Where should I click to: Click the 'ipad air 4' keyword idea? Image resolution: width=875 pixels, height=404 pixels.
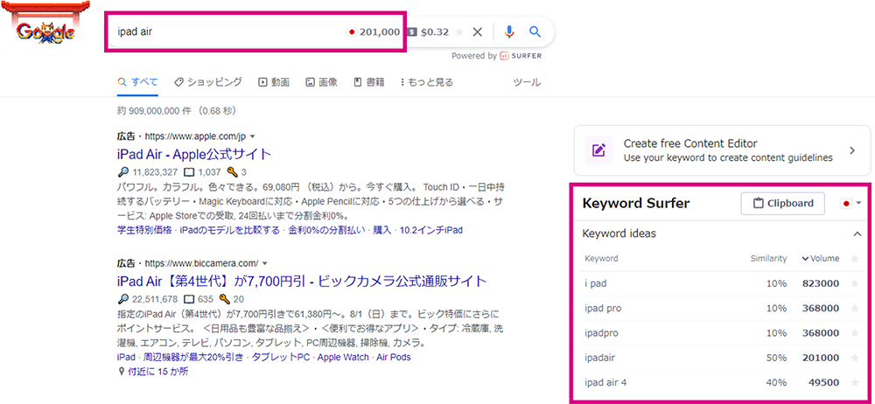coord(605,383)
